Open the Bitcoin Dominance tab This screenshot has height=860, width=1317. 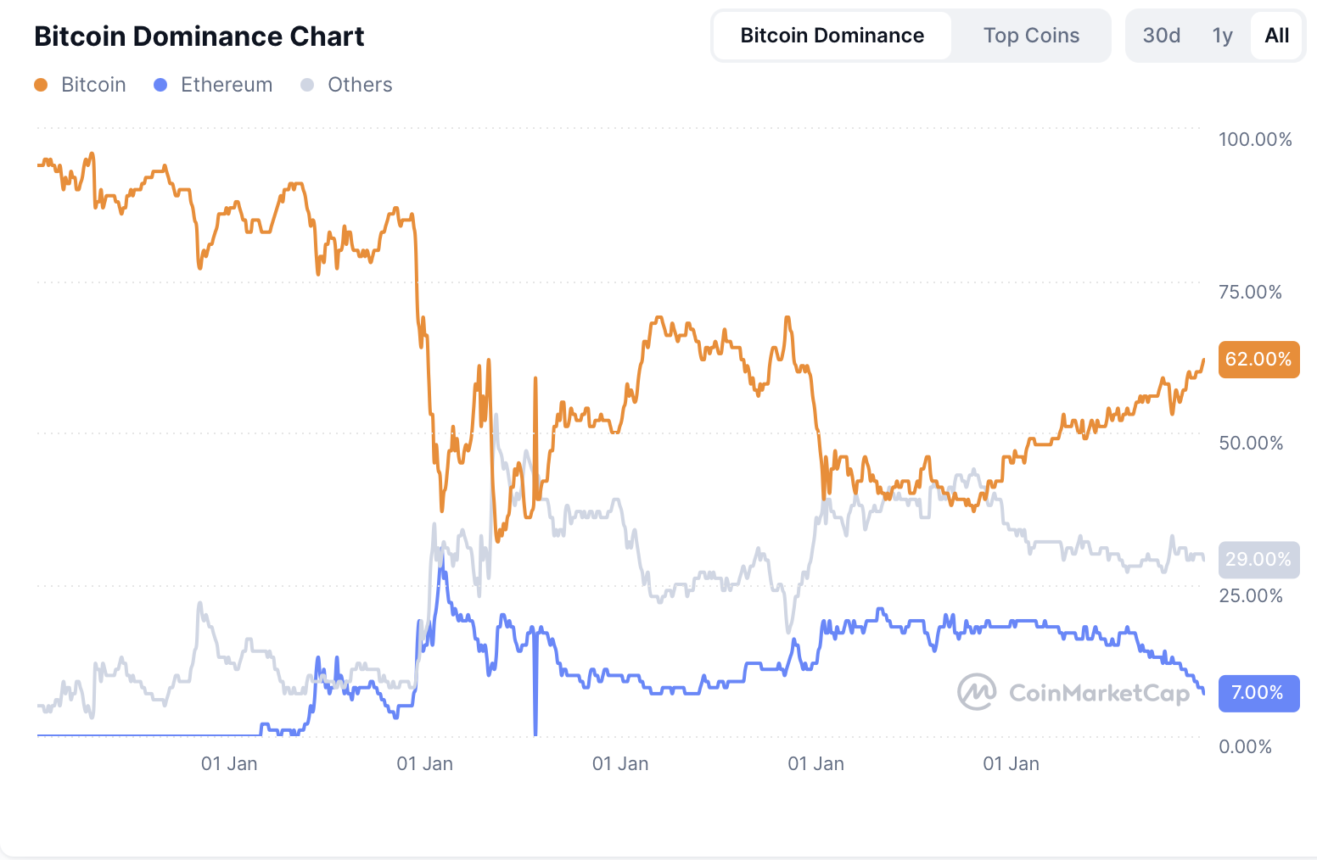pyautogui.click(x=832, y=35)
